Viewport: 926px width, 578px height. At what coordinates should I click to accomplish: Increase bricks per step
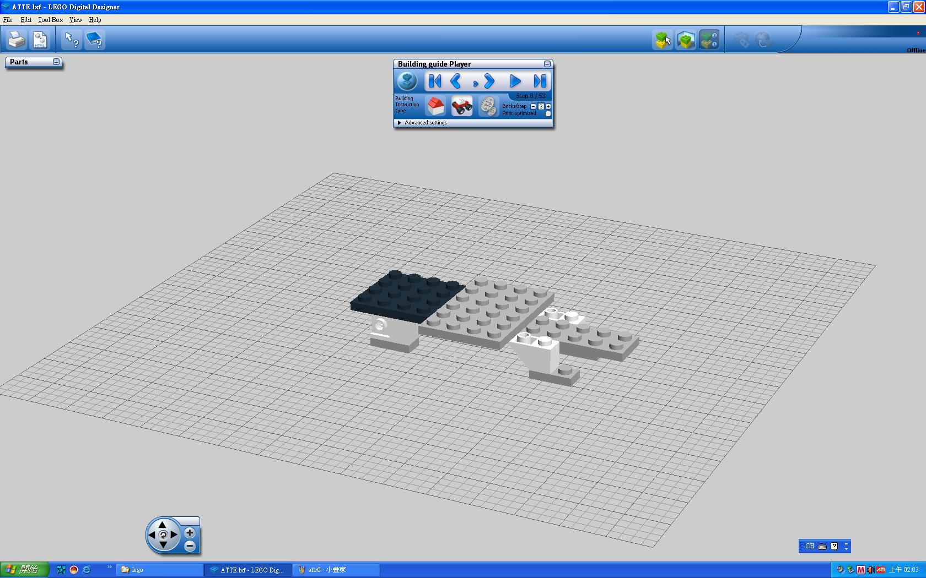click(548, 106)
